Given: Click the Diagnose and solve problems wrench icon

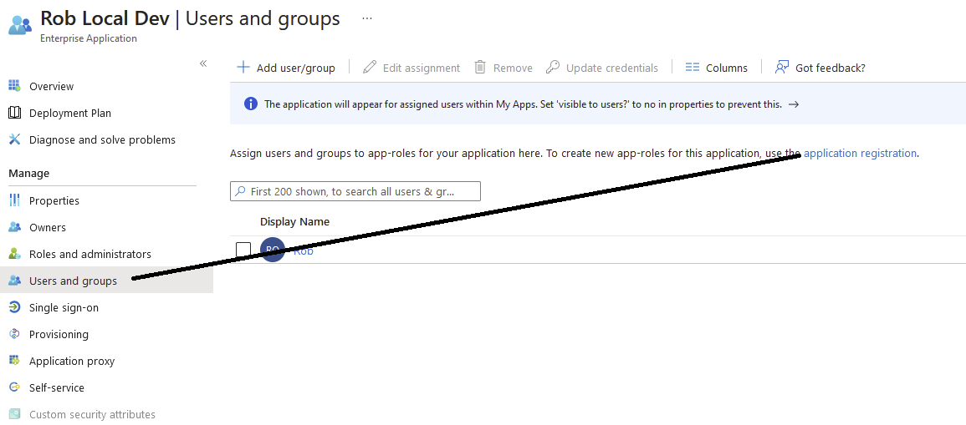Looking at the screenshot, I should [15, 139].
